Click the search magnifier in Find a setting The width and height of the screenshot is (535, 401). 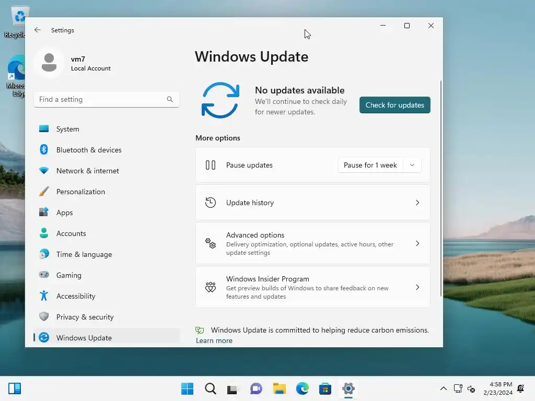click(170, 99)
